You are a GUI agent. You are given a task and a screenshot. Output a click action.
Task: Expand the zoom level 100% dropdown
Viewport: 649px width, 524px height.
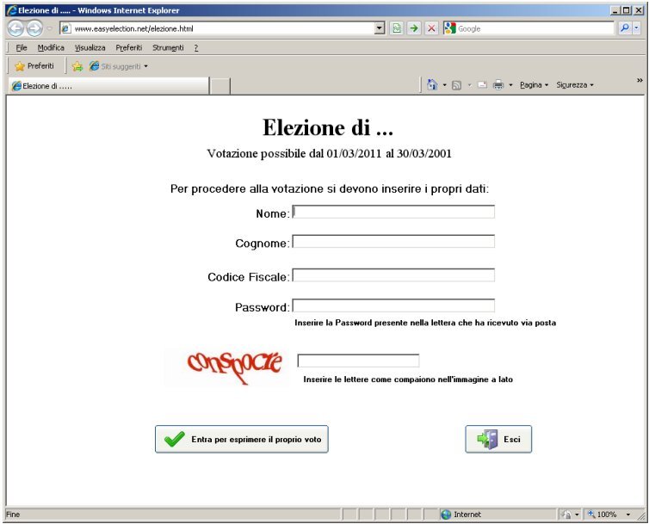pyautogui.click(x=627, y=515)
